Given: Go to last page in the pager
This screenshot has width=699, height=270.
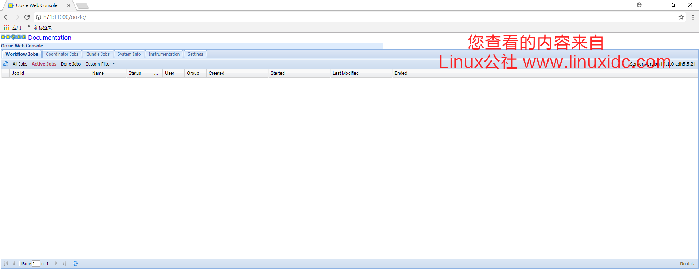Looking at the screenshot, I should click(x=64, y=263).
